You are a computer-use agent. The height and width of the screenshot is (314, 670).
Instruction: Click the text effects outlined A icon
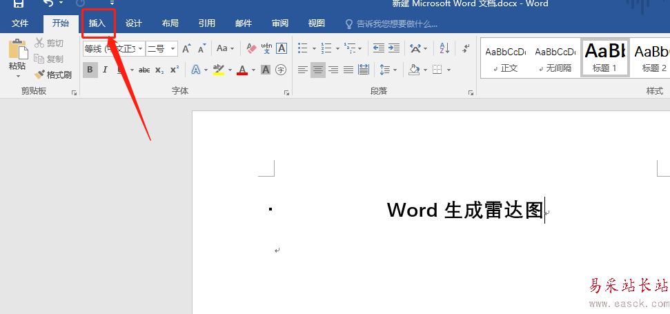click(x=196, y=69)
